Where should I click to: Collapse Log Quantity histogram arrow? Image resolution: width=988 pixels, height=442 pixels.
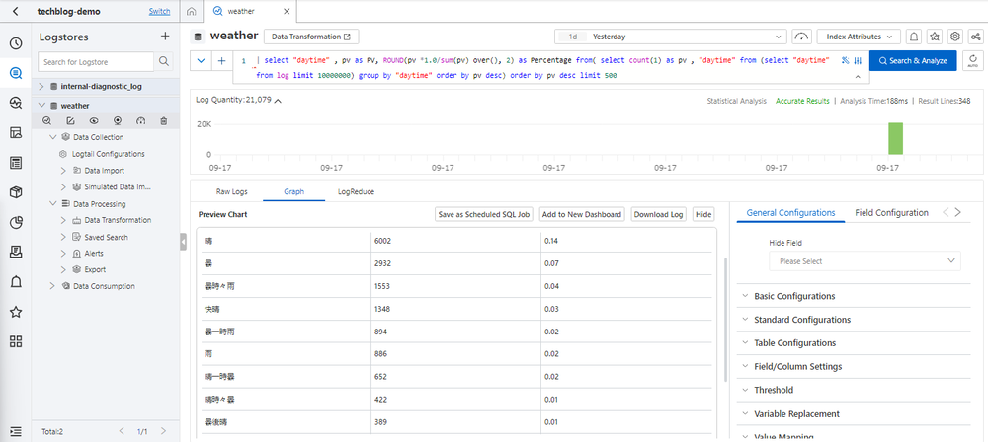pos(278,100)
